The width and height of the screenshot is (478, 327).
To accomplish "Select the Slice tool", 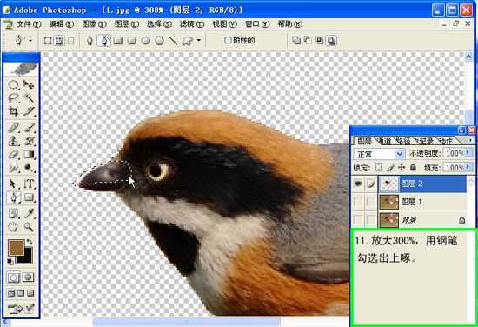I will coord(29,111).
